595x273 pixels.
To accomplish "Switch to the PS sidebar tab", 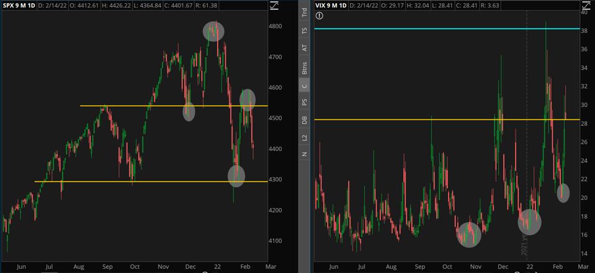I will (x=304, y=102).
